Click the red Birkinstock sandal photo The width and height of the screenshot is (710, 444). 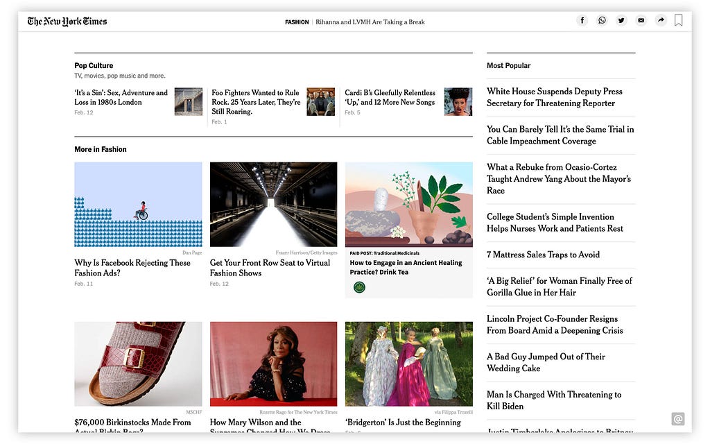click(x=138, y=364)
